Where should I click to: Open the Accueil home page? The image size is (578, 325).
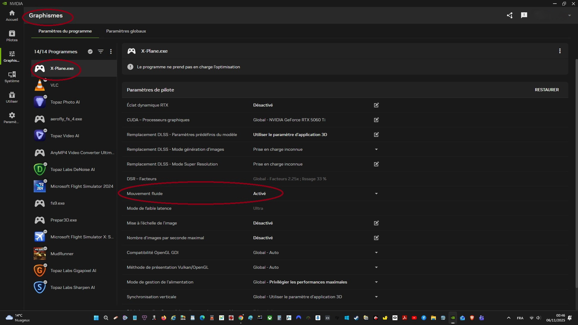[12, 15]
